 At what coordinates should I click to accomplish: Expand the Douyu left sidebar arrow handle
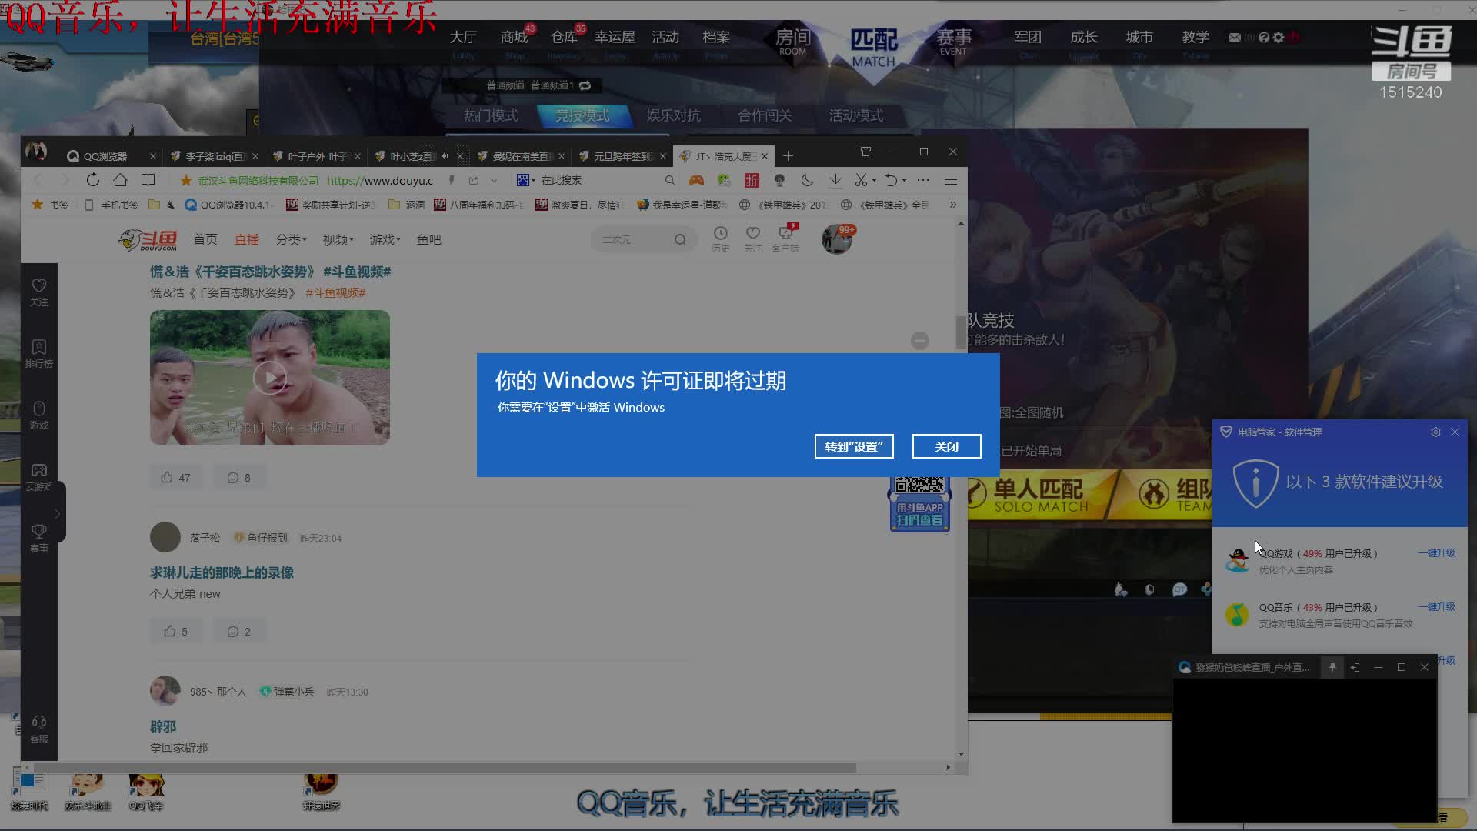(x=58, y=513)
